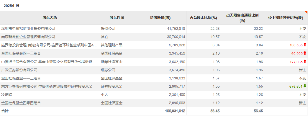Viewport: 308px width, 116px height.
Task: Click the holding quantity 36,766,614
Action: tap(176, 37)
